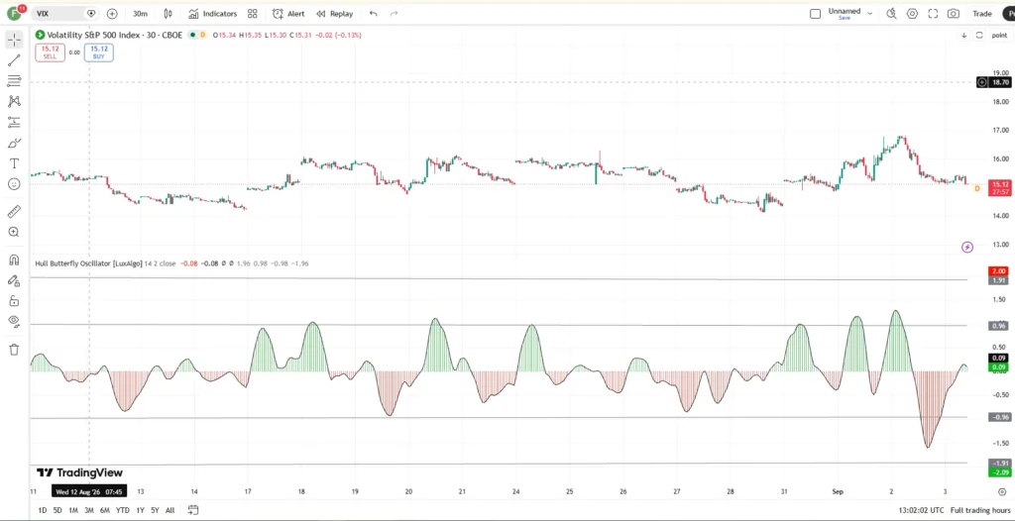
Task: Toggle stay in drawing mode
Action: 14,280
